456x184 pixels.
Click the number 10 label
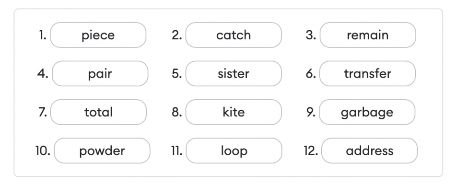coord(43,151)
